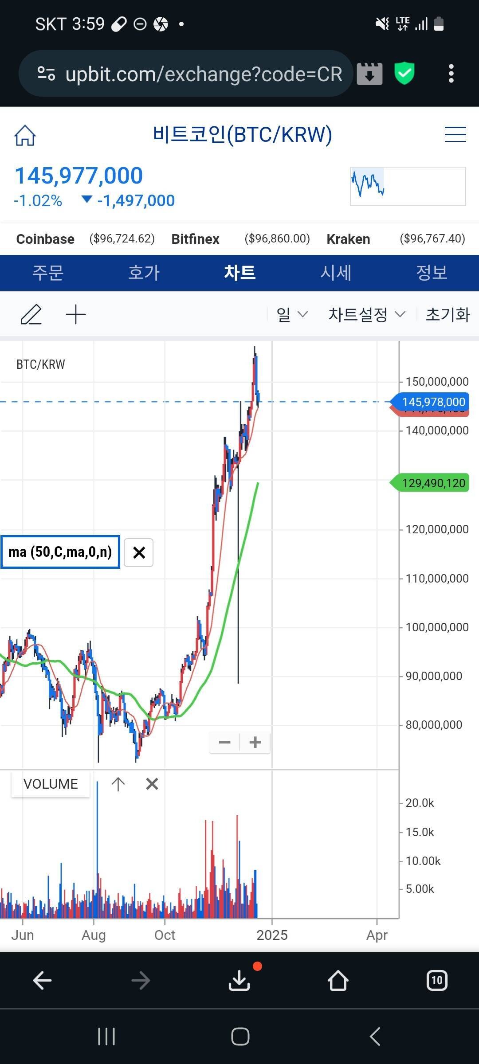Switch to the 호가 tab
The width and height of the screenshot is (479, 1064).
pyautogui.click(x=144, y=273)
